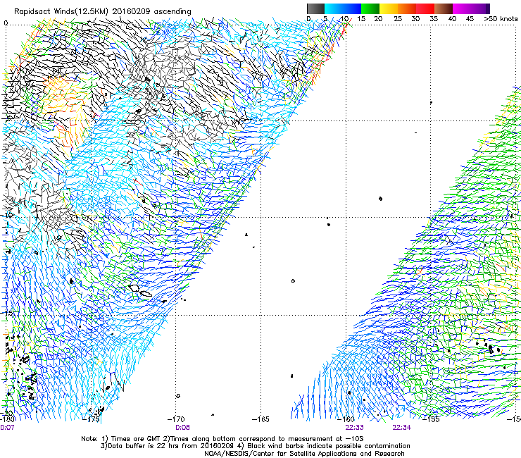Click the '-160' longitude label
Screen dimensions: 521x458
coord(346,419)
